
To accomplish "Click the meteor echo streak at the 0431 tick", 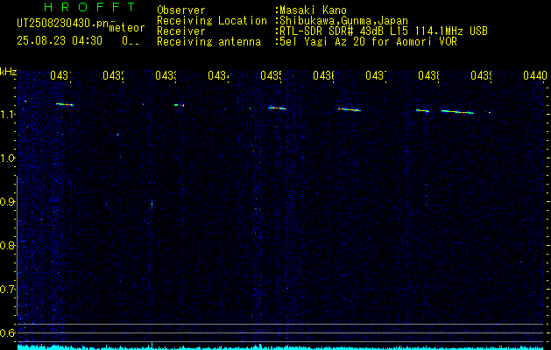I will click(x=64, y=104).
